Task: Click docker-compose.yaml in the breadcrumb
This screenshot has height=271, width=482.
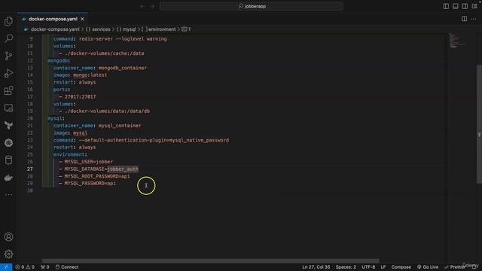Action: pos(55,29)
